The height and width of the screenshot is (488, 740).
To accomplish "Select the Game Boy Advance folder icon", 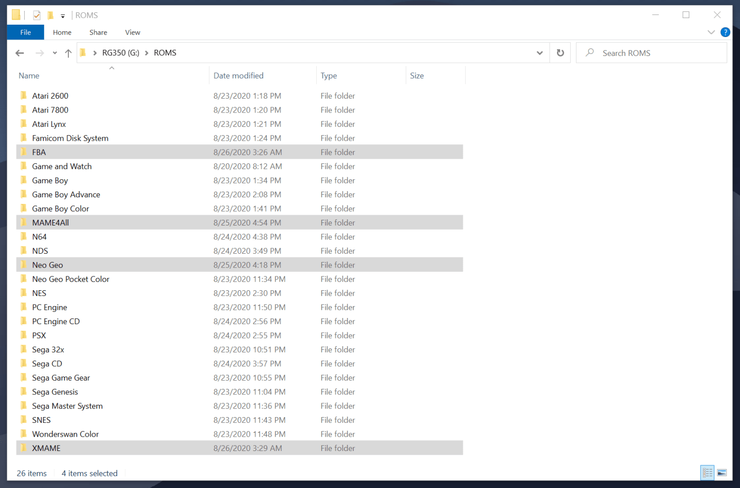I will click(24, 195).
